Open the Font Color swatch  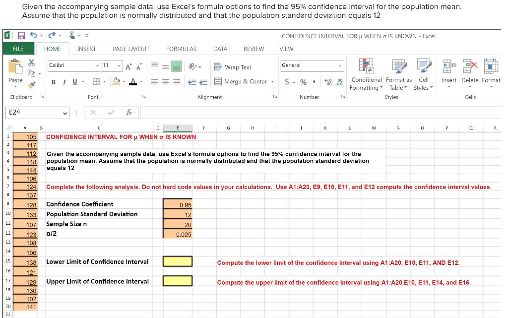pyautogui.click(x=132, y=81)
